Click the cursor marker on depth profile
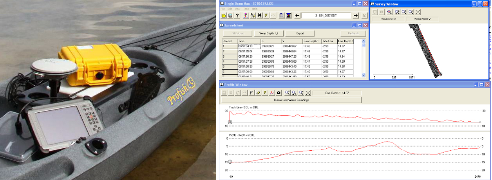The width and height of the screenshot is (492, 180). (x=230, y=162)
